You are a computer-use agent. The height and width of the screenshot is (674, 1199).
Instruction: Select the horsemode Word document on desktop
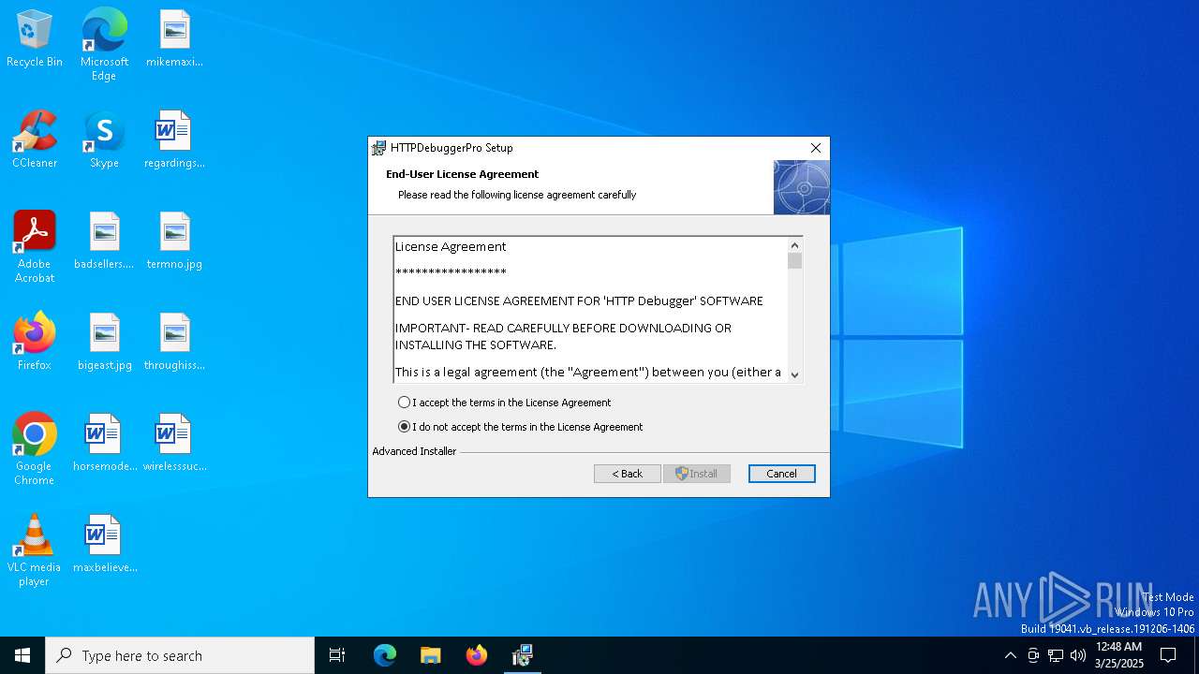point(104,444)
